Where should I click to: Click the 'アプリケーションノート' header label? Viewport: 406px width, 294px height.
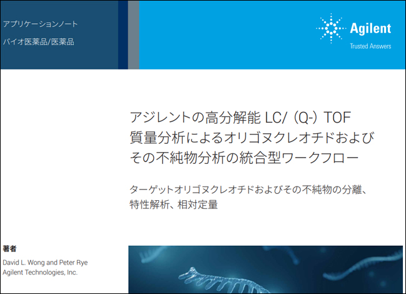coord(41,24)
